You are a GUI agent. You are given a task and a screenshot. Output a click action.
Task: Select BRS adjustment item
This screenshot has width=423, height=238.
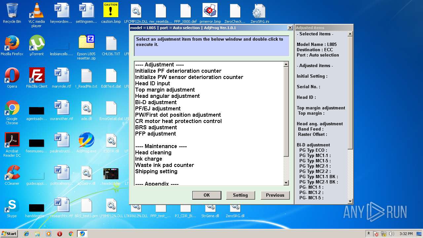click(x=156, y=127)
